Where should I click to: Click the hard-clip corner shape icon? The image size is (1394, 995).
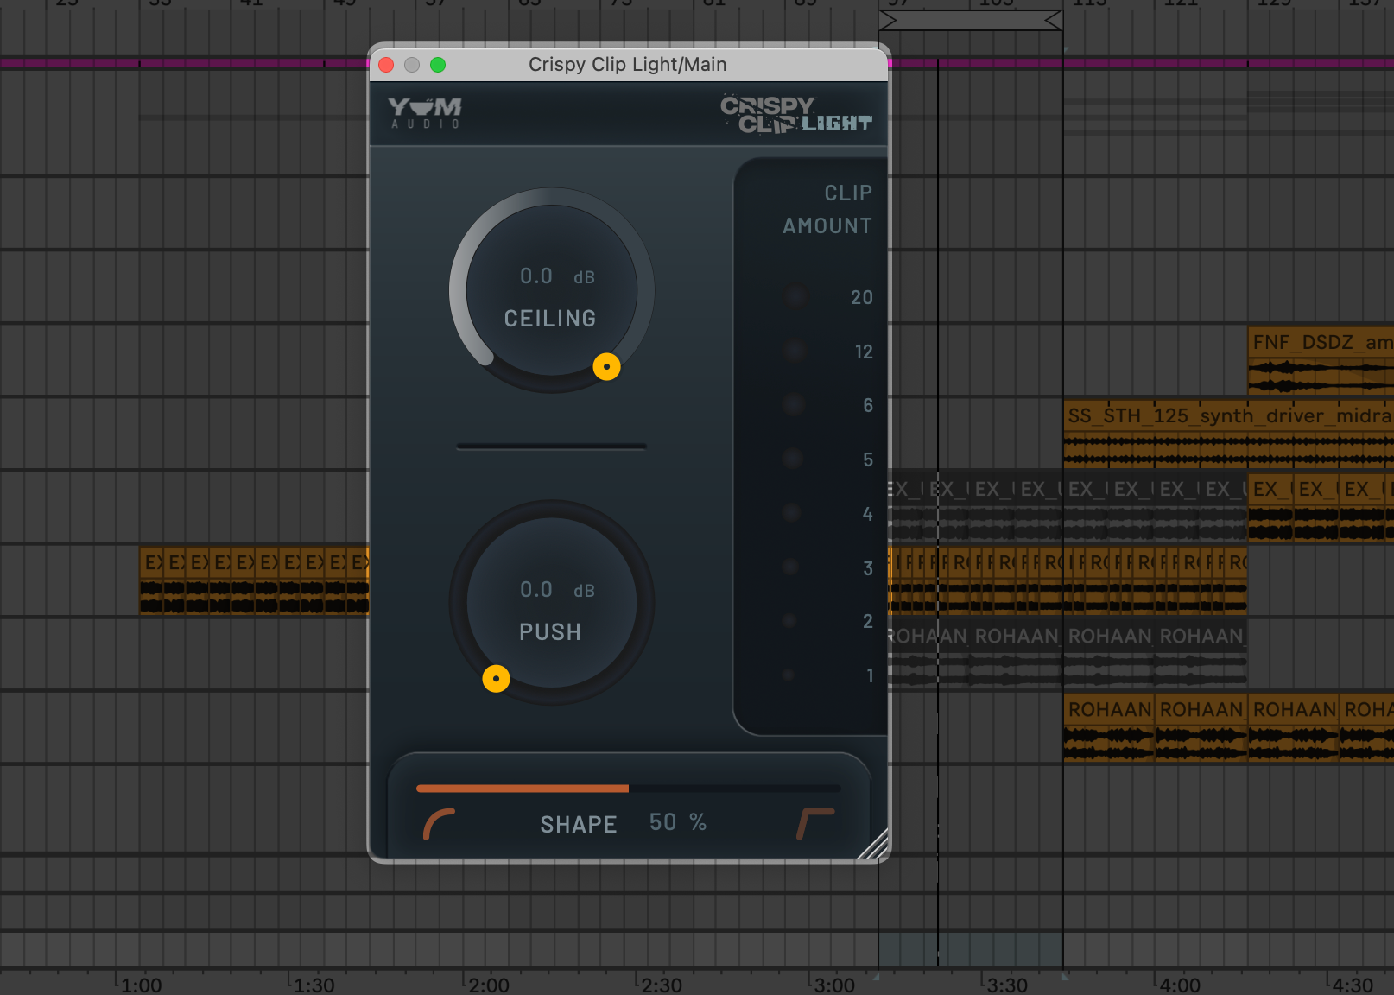[x=815, y=825]
